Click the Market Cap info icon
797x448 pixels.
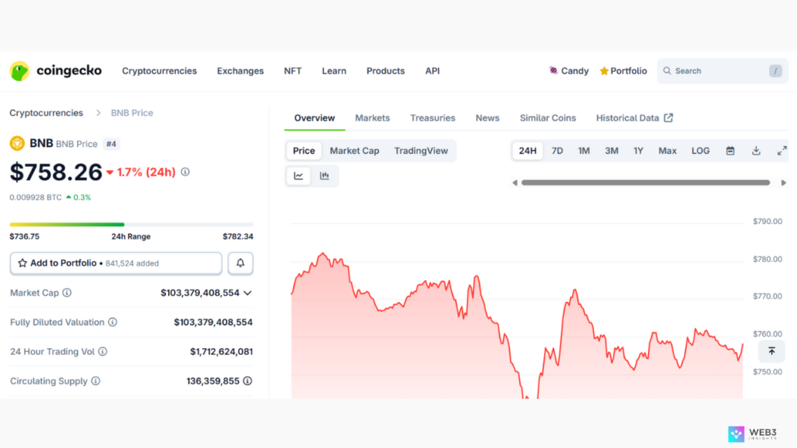point(67,293)
